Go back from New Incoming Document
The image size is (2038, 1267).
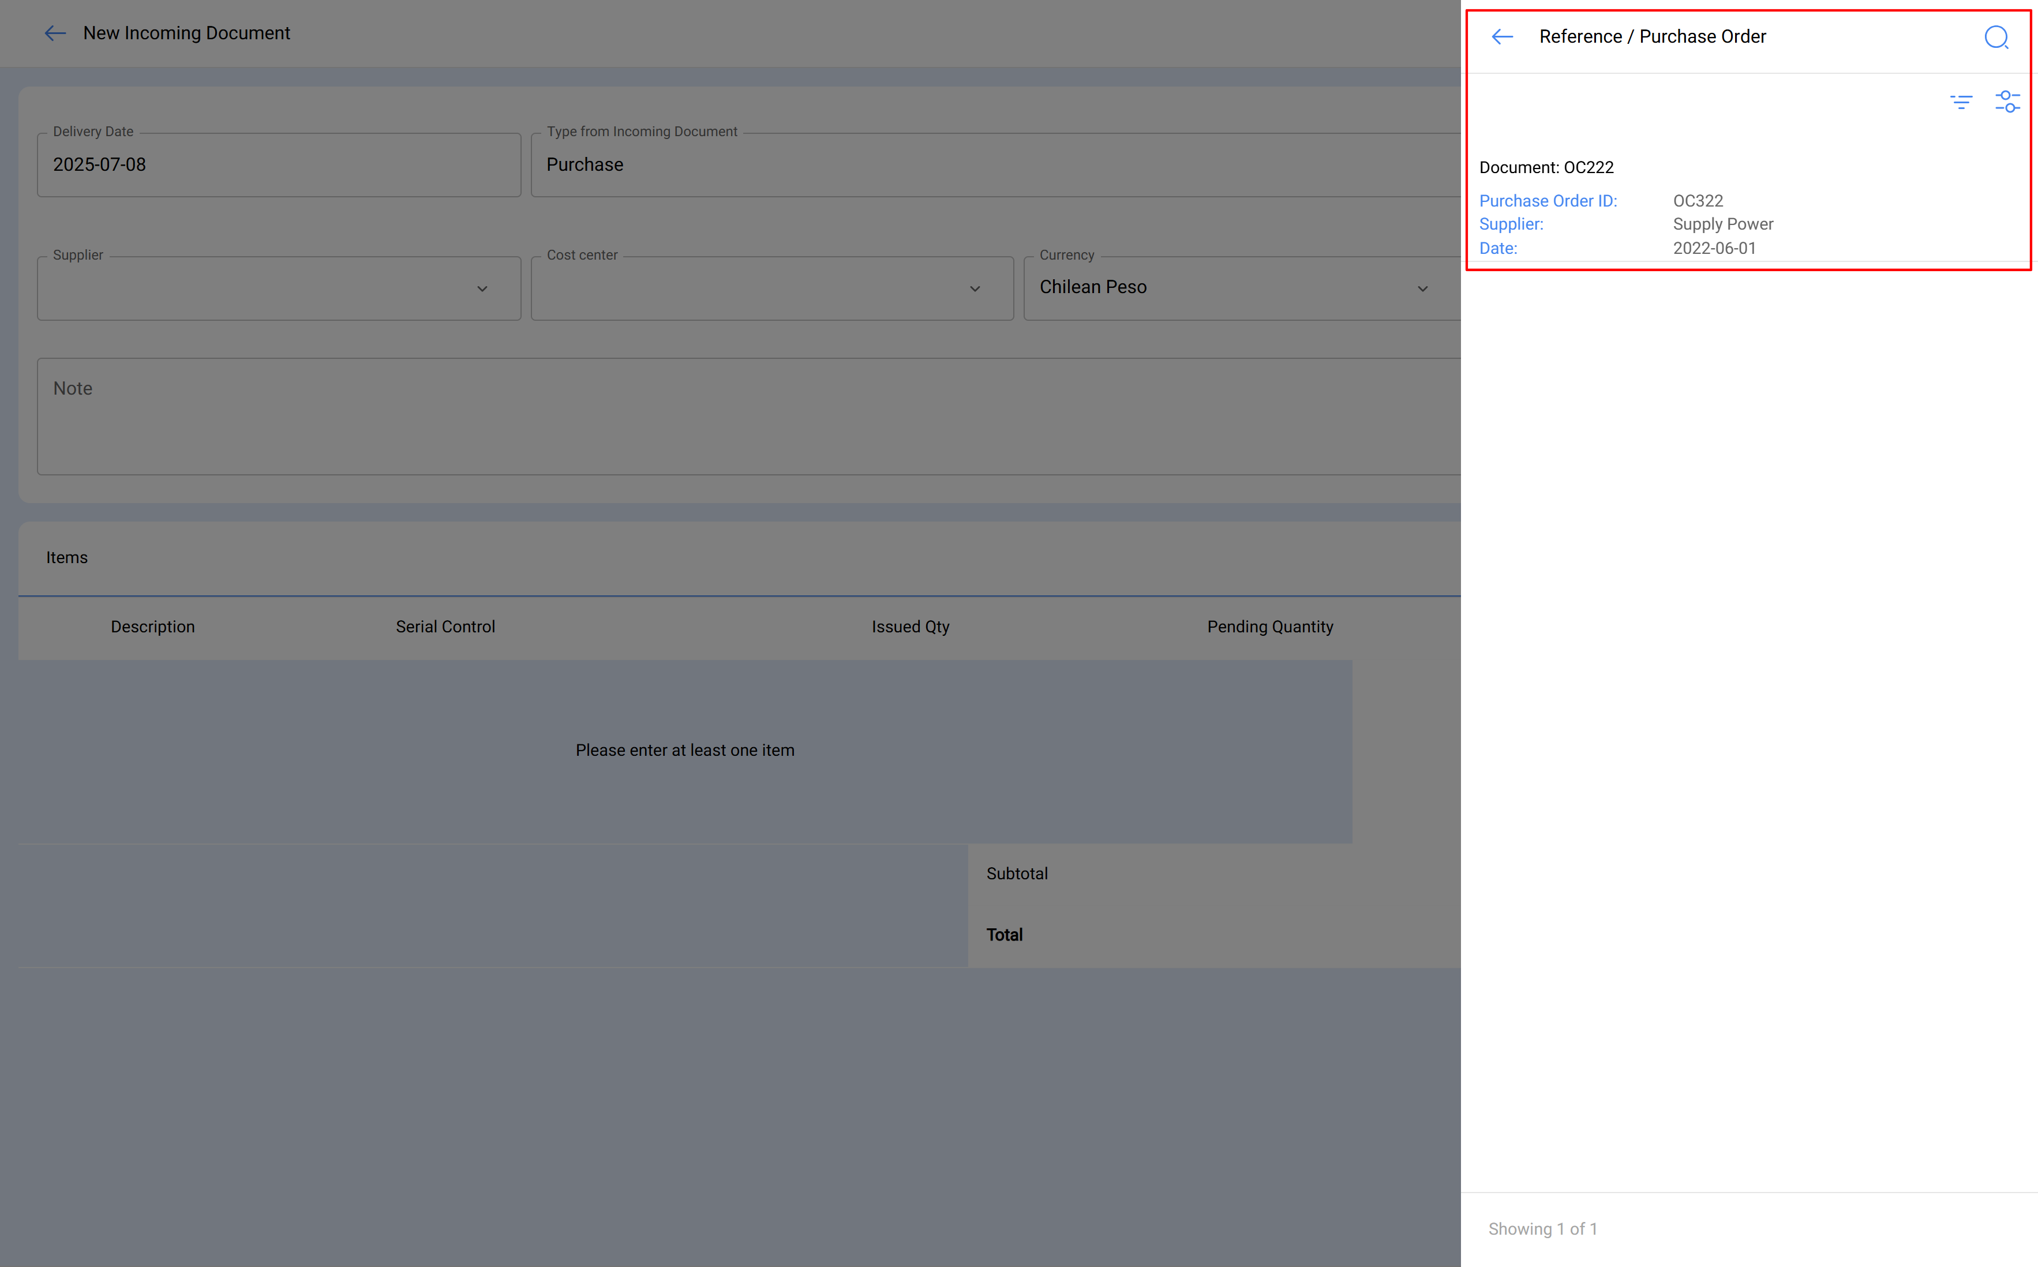54,33
